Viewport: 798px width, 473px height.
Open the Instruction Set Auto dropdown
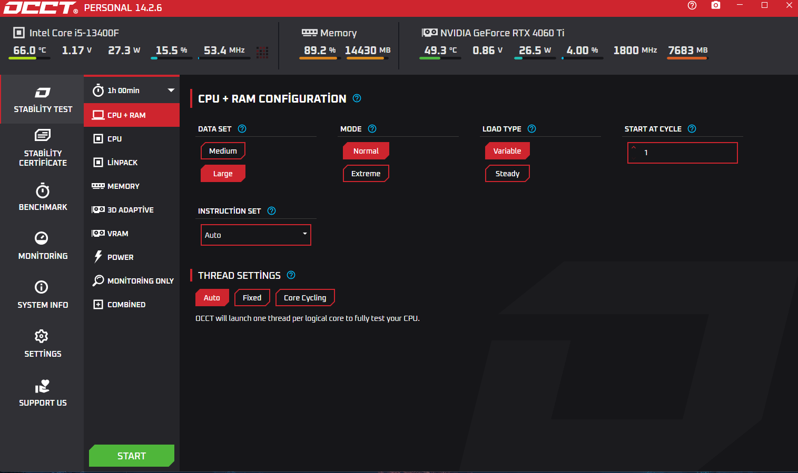[x=256, y=235]
